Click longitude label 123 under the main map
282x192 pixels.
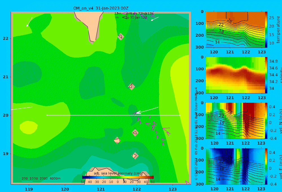(173, 189)
